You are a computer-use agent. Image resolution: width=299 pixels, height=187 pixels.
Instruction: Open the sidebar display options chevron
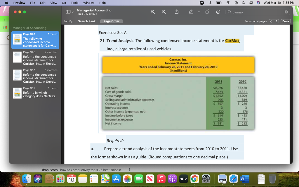click(72, 12)
